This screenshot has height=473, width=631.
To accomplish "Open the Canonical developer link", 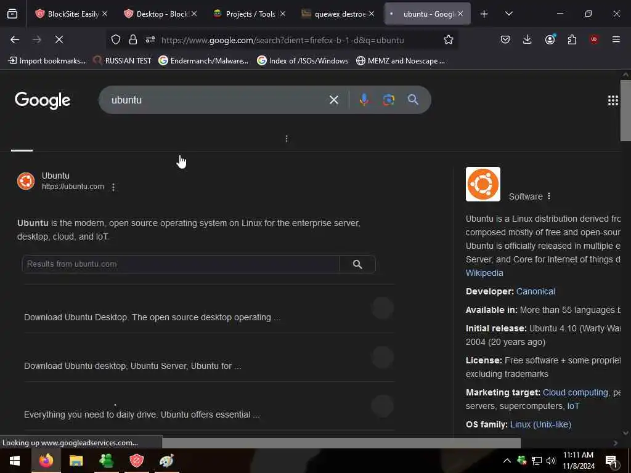I will pyautogui.click(x=535, y=291).
